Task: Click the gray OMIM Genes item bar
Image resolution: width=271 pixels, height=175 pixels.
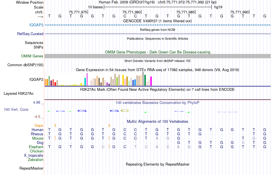Action: (157, 56)
